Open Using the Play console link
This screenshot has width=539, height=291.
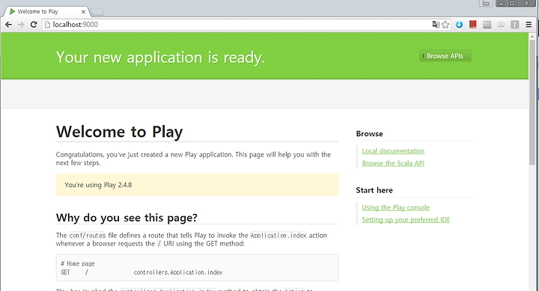click(x=396, y=207)
